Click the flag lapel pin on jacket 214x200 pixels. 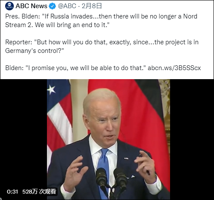pyautogui.click(x=126, y=158)
